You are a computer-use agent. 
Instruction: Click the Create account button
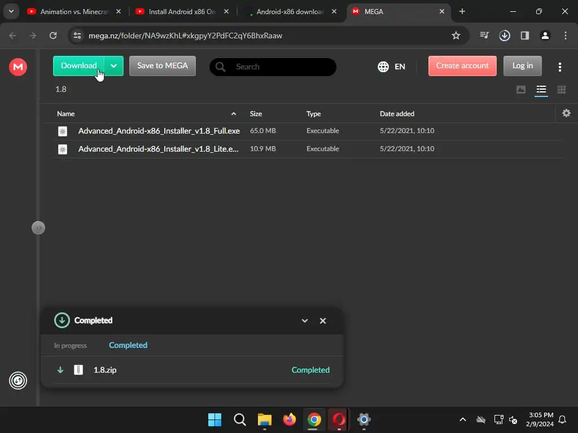click(462, 65)
